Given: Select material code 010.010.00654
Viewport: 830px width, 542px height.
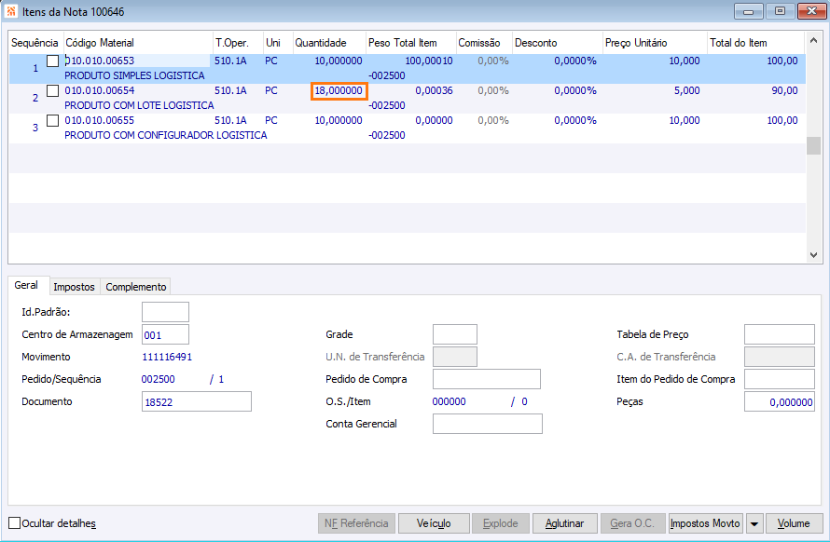Looking at the screenshot, I should click(100, 91).
